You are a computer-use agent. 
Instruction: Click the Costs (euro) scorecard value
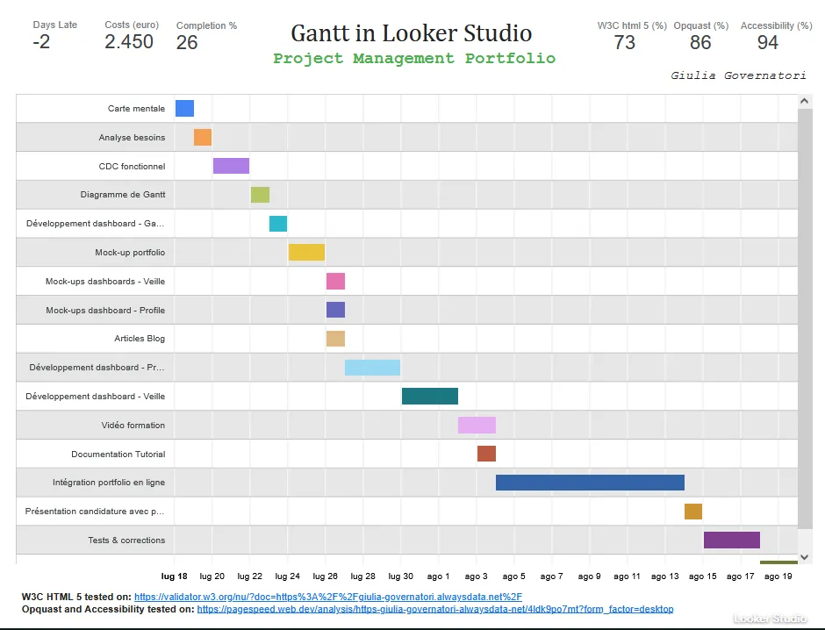(129, 42)
